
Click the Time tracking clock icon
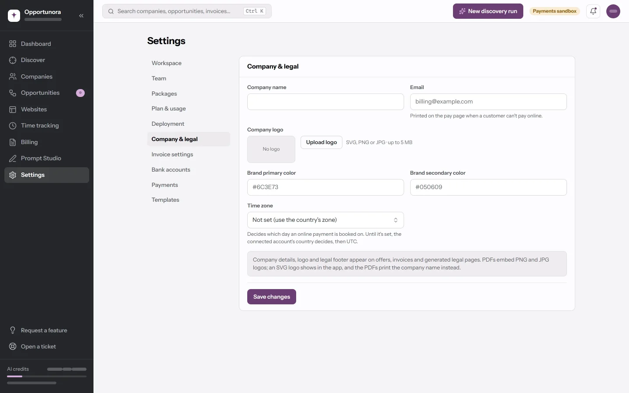click(13, 126)
